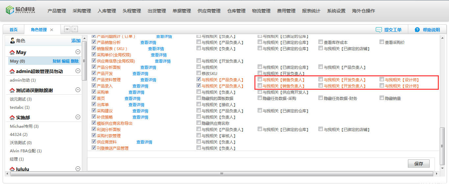Screen dimensions: 449x189
Task: Click the horizontal scrollbar at the bottom
Action: (222, 174)
